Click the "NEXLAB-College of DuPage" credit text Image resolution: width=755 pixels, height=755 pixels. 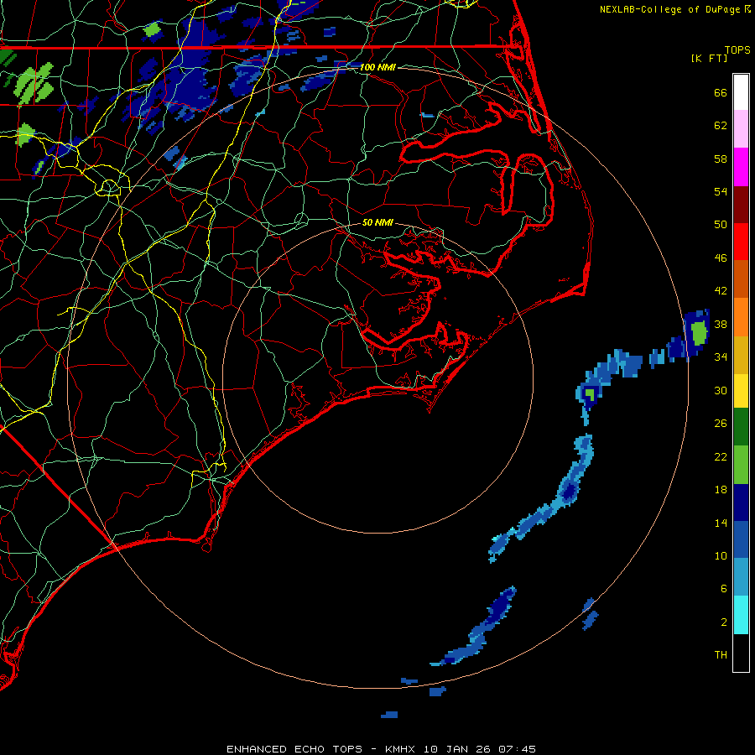pyautogui.click(x=671, y=9)
